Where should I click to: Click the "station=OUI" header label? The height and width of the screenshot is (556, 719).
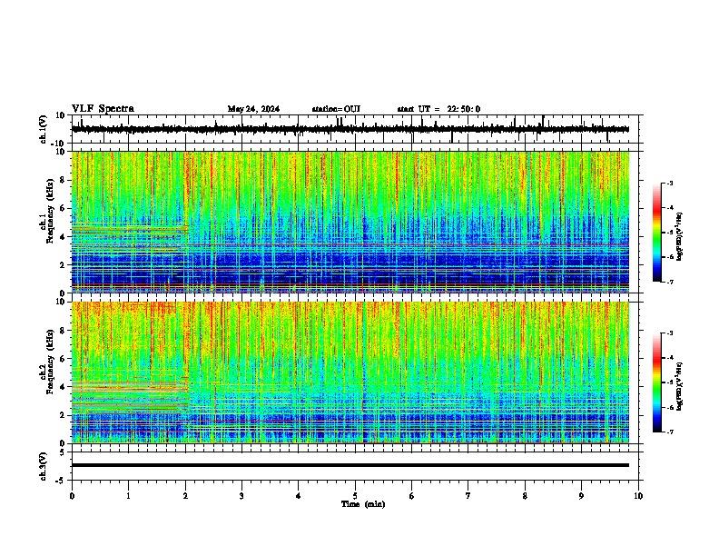pyautogui.click(x=336, y=109)
